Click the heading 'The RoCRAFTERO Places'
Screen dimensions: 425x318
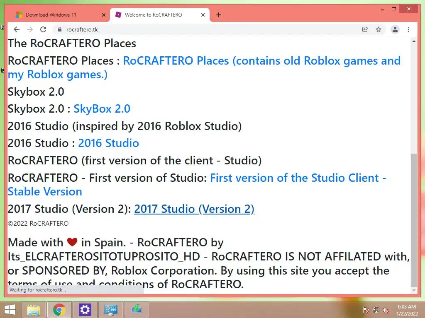pyautogui.click(x=72, y=43)
